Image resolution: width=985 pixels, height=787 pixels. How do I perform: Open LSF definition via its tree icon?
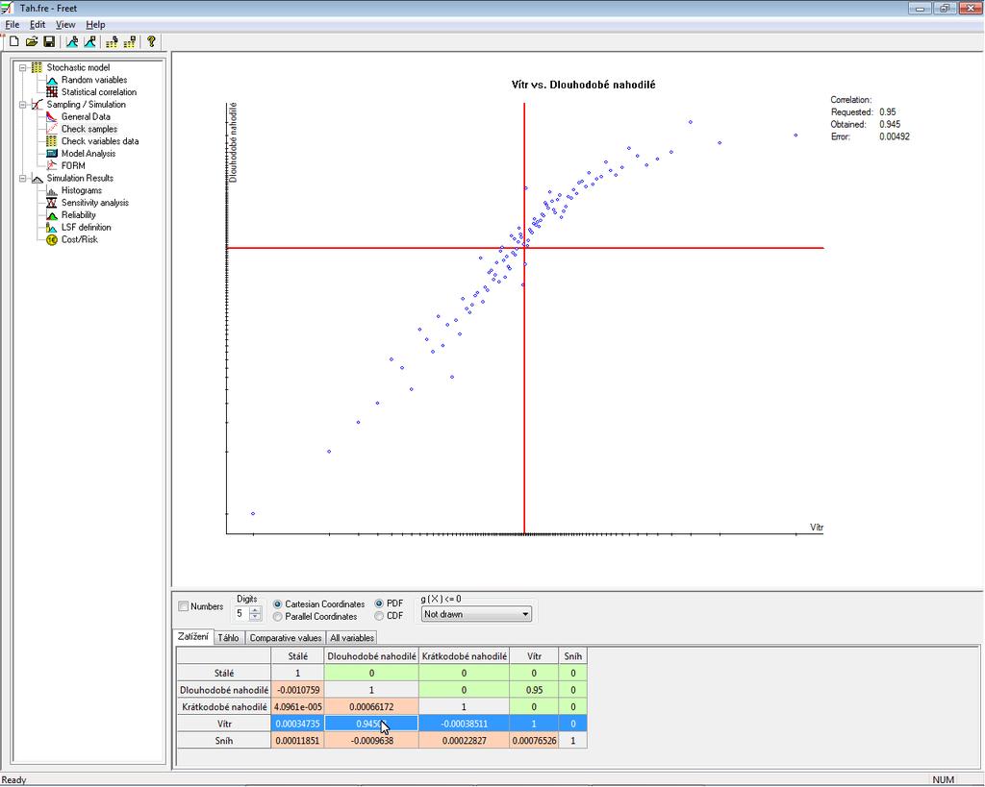pyautogui.click(x=52, y=227)
